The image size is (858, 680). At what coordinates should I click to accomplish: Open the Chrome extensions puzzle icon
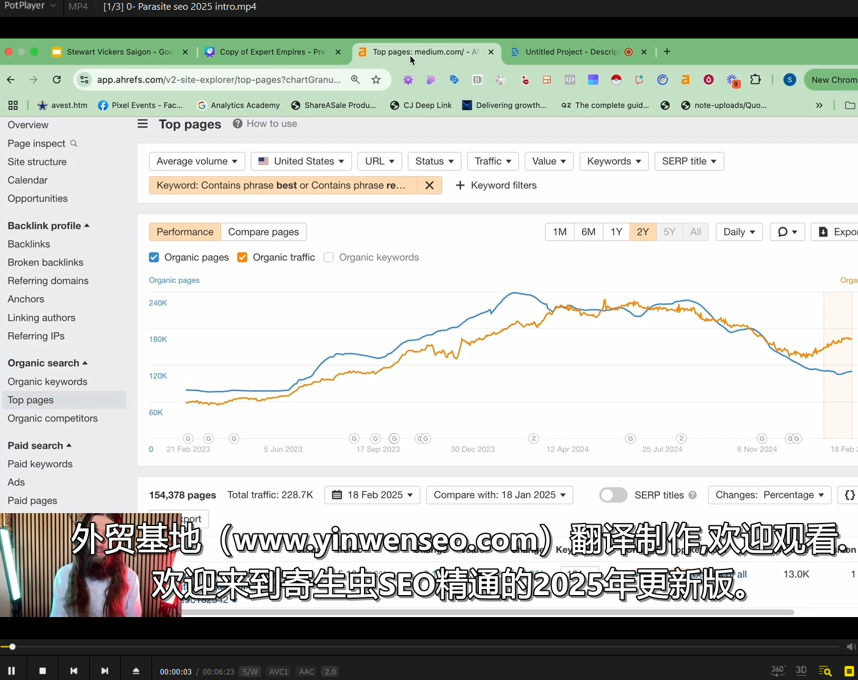(x=755, y=79)
